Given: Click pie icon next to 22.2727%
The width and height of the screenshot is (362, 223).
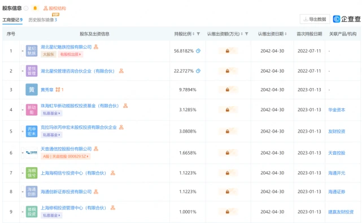Looking at the screenshot, I should (x=198, y=71).
